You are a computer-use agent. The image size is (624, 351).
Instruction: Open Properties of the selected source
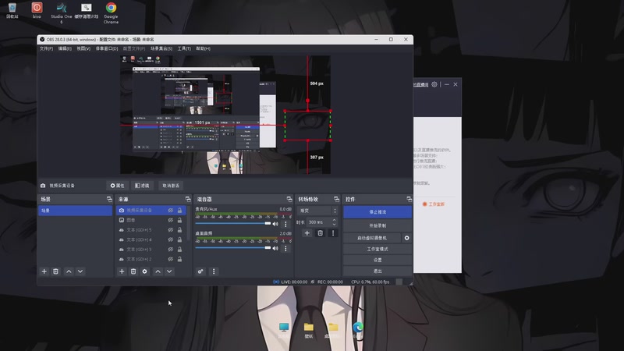click(x=118, y=186)
